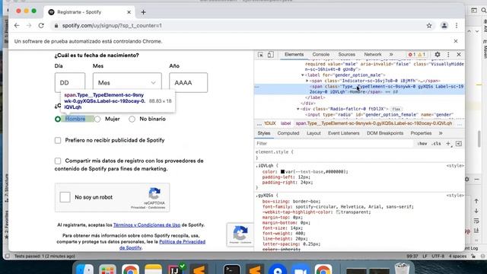
Task: Open the Event Listeners sidebar tab
Action: (x=343, y=133)
